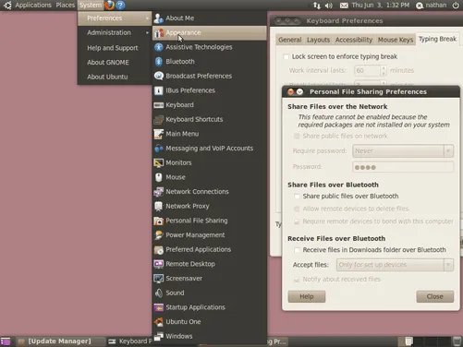The height and width of the screenshot is (347, 463).
Task: Select About GNOME menu item
Action: 108,63
